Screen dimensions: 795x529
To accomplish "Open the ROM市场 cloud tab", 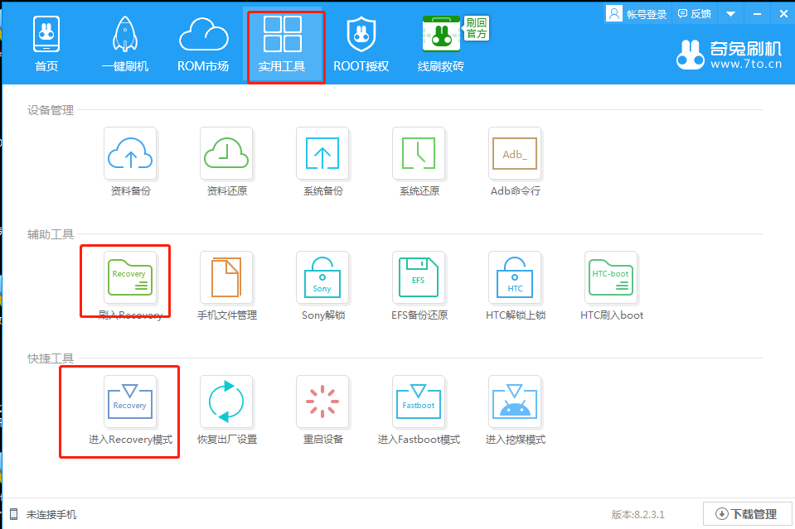I will pyautogui.click(x=203, y=44).
